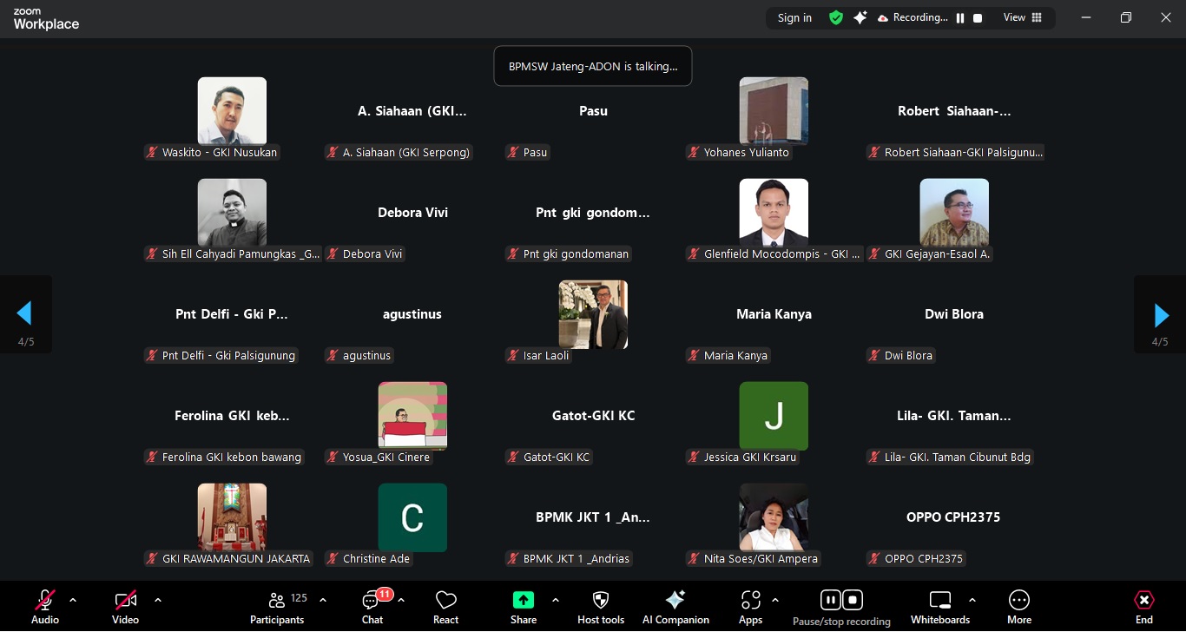
Task: Turn on camera with Video button
Action: coord(126,606)
